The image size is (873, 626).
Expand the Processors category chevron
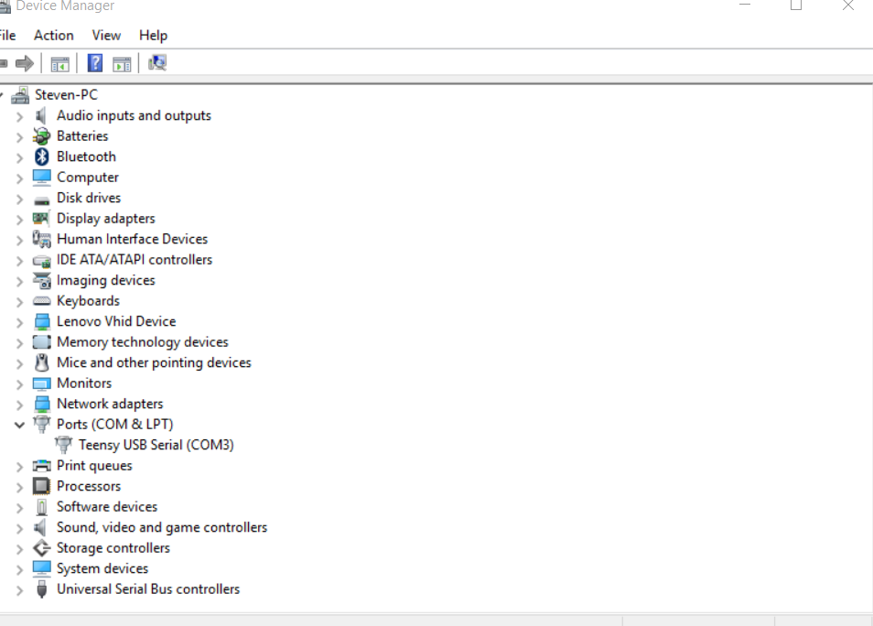tap(19, 487)
